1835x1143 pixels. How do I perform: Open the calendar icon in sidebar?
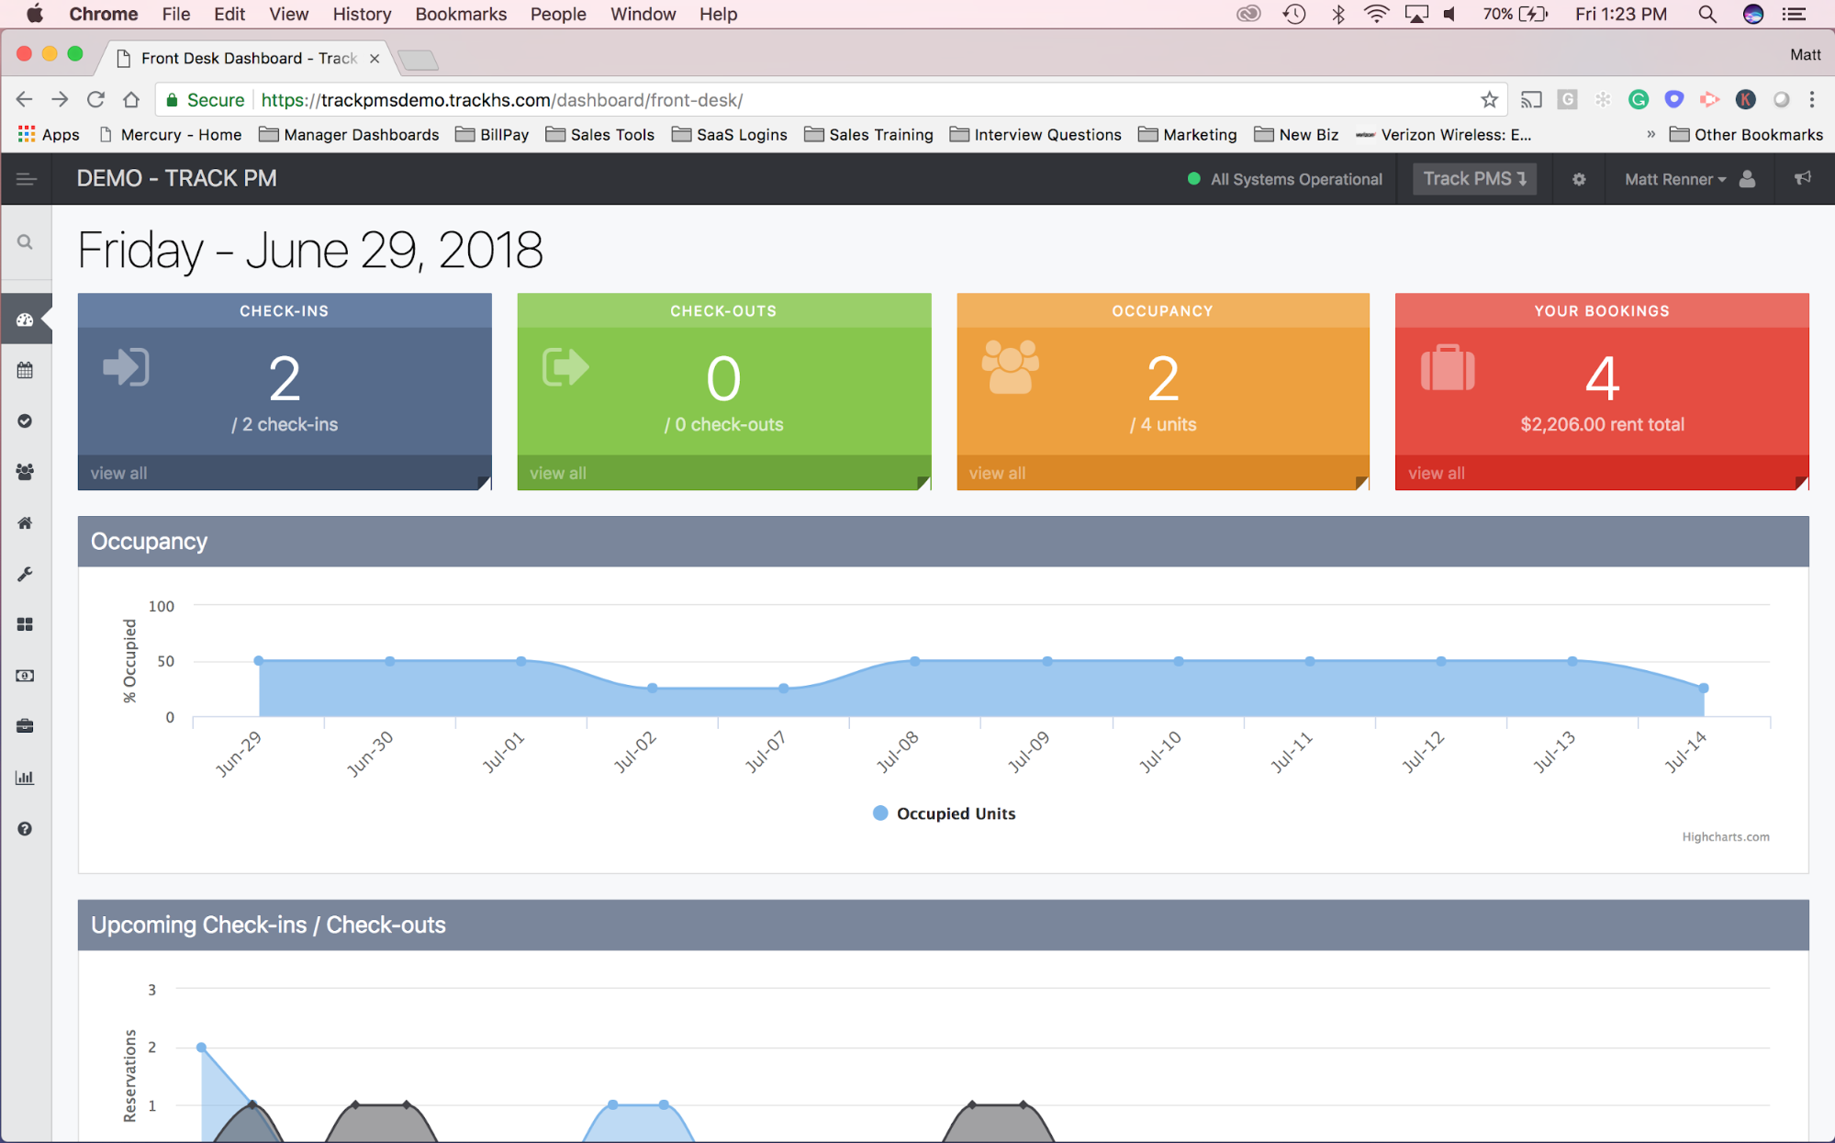click(25, 371)
